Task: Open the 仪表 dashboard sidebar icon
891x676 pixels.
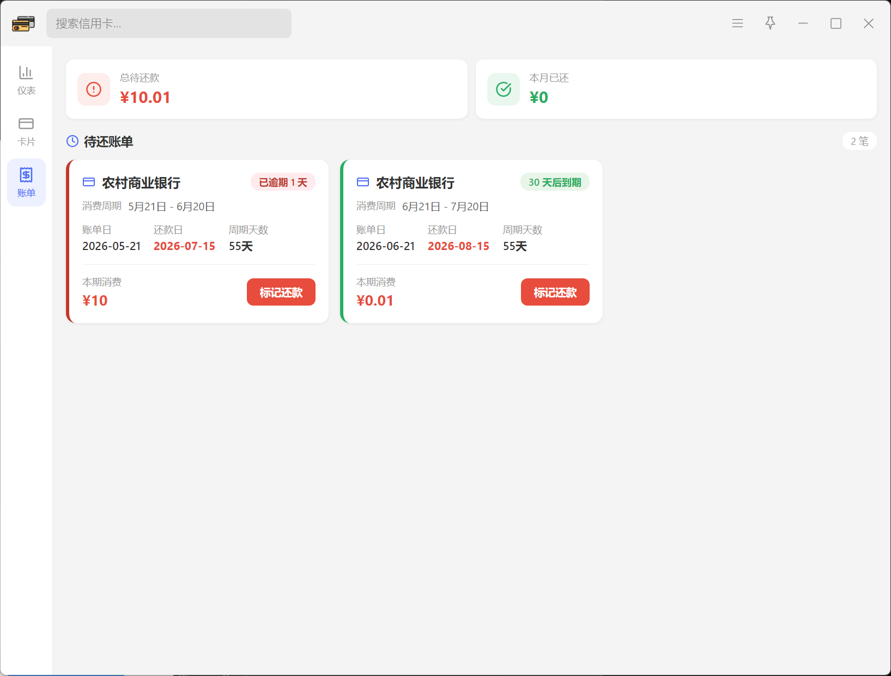Action: (26, 80)
